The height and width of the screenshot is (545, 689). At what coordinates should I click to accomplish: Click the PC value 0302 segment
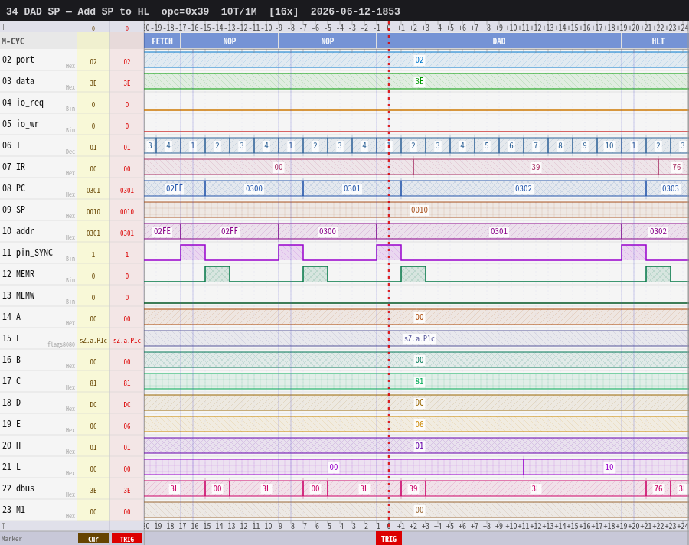pyautogui.click(x=524, y=188)
